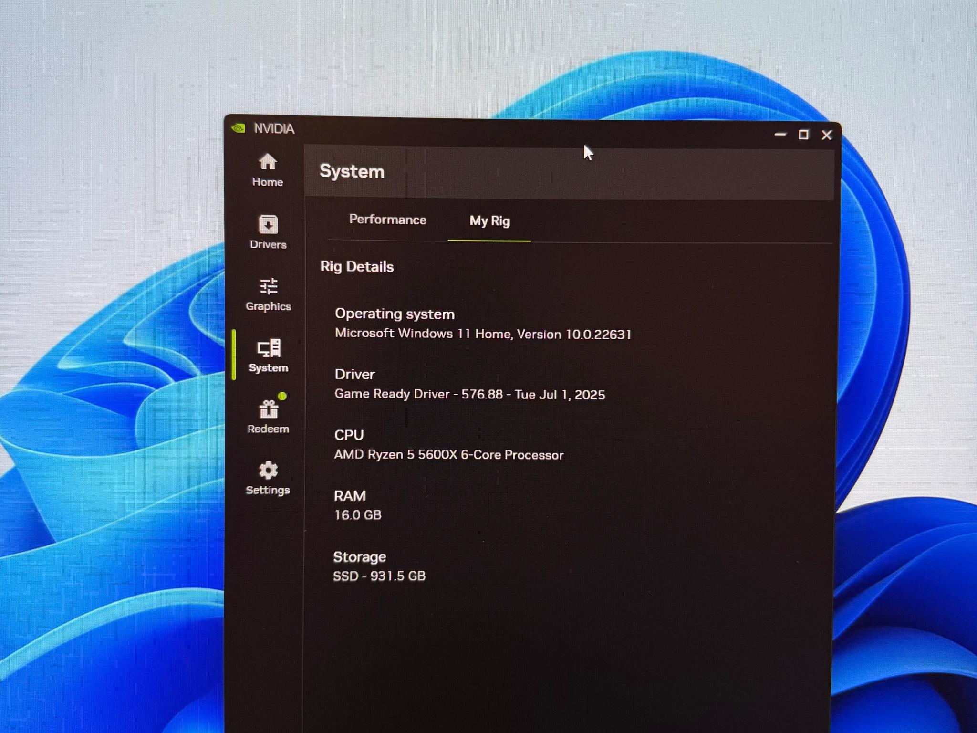
Task: Click the Game Ready Driver 576.88 text
Action: (469, 394)
